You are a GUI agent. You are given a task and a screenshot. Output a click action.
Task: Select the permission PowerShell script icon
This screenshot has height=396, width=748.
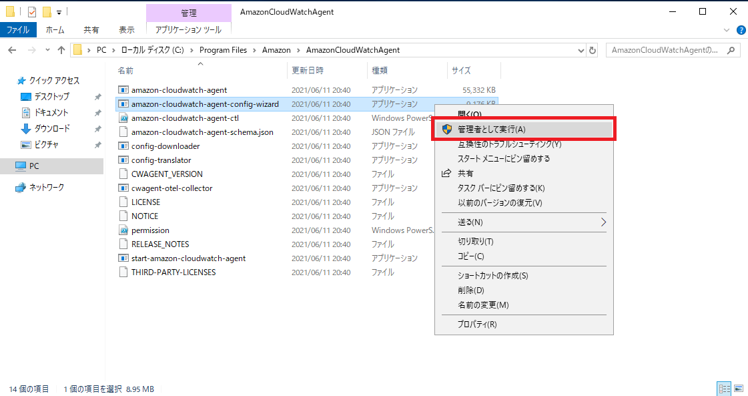[123, 230]
